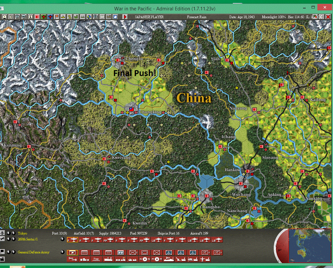Image resolution: width=333 pixels, height=268 pixels.
Task: Open the 260th Sentai /1 unit link
Action: coord(28,239)
